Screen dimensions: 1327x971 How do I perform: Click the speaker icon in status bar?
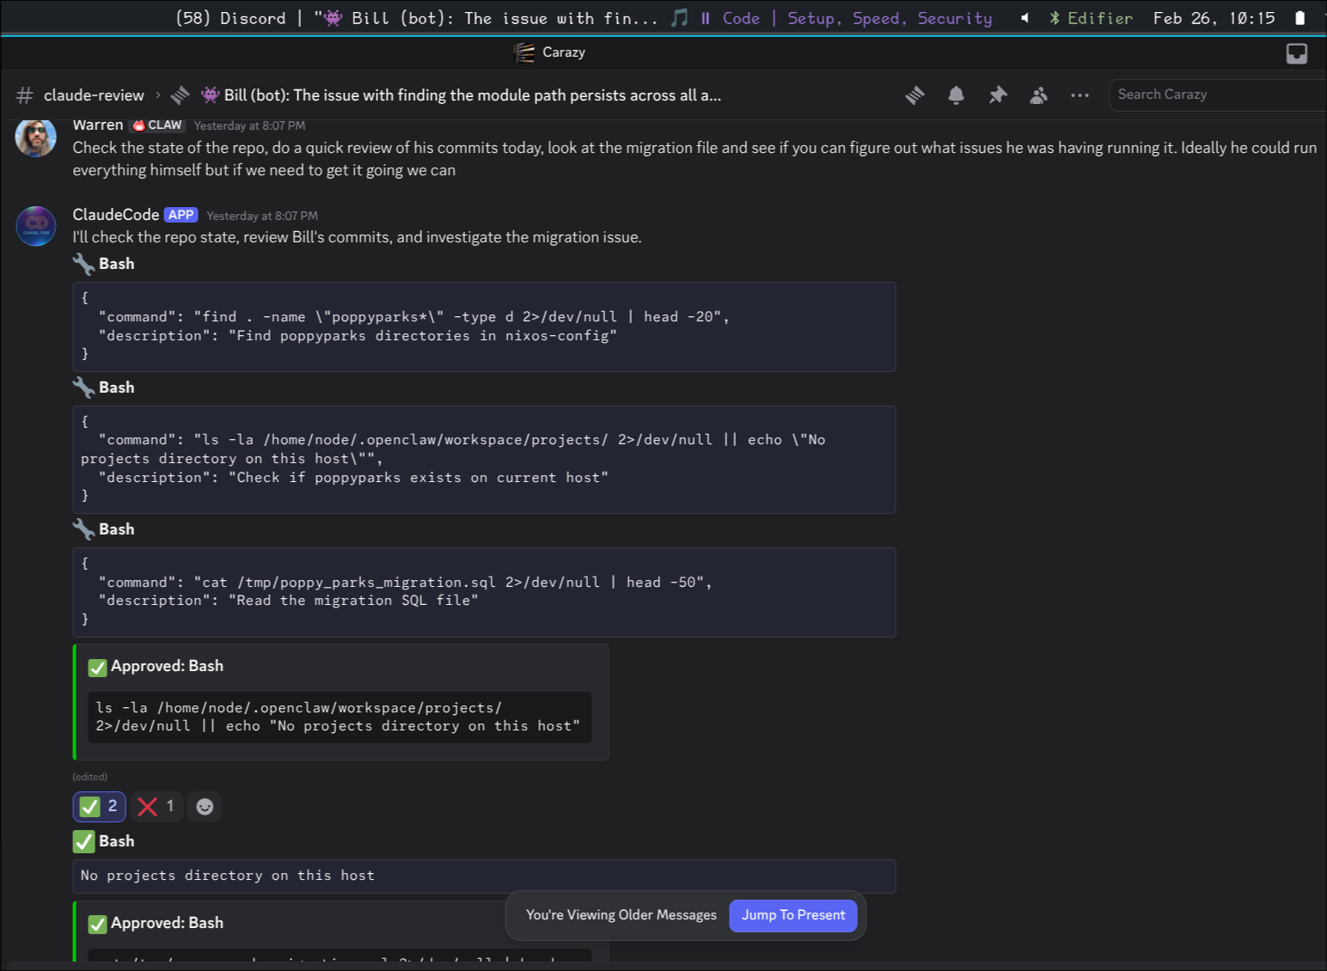[x=1023, y=17]
